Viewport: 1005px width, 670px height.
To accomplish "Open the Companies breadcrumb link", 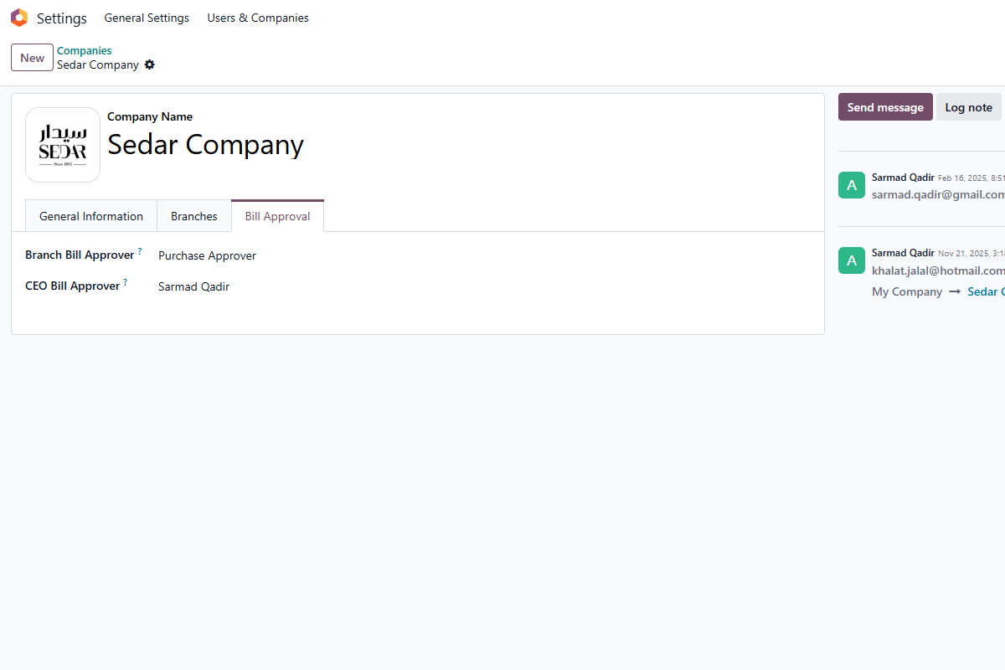I will 84,50.
